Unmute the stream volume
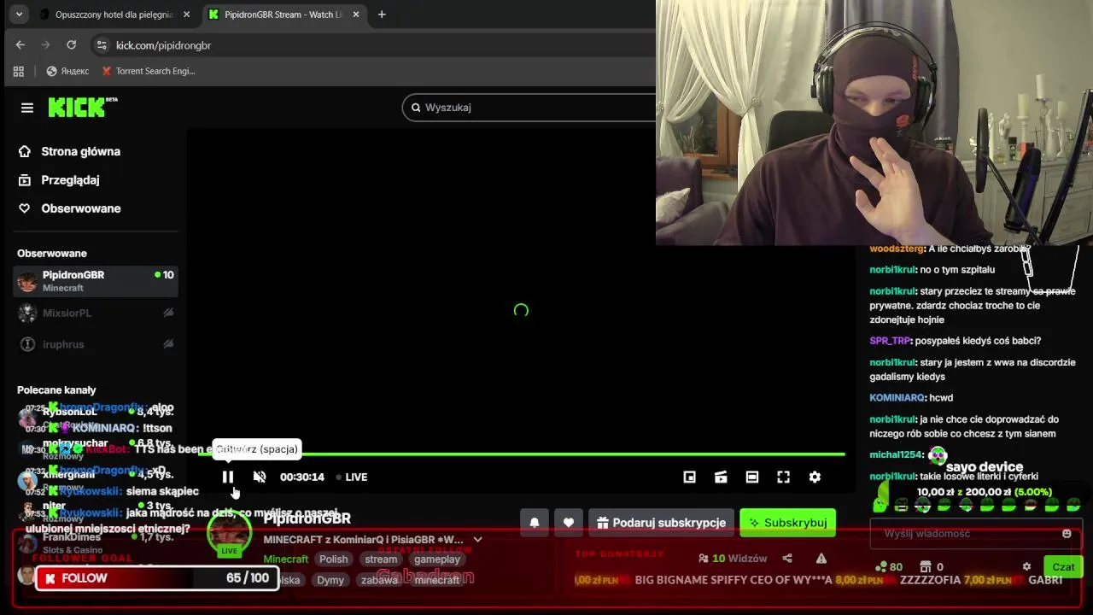The image size is (1093, 615). pyautogui.click(x=260, y=477)
